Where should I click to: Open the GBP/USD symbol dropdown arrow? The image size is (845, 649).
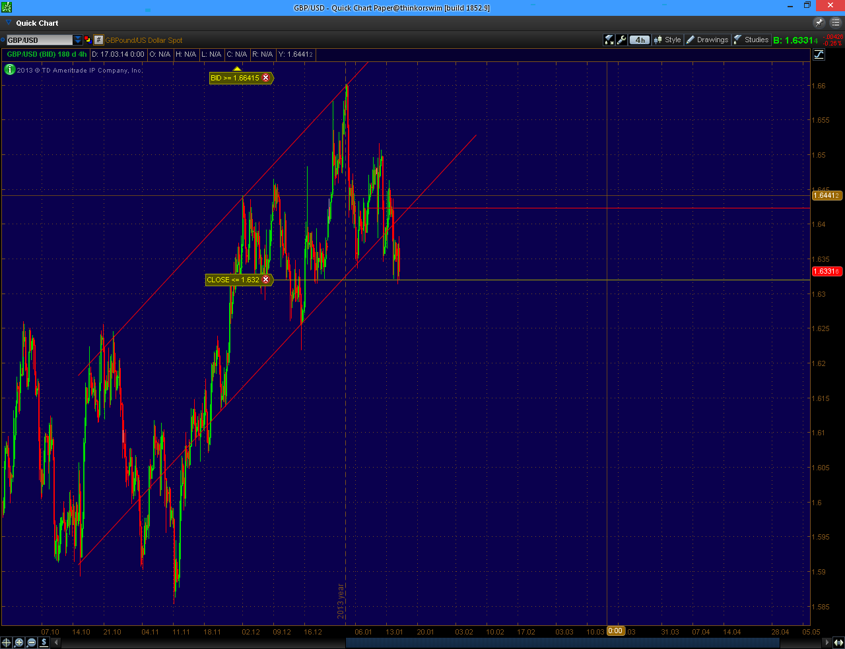78,40
